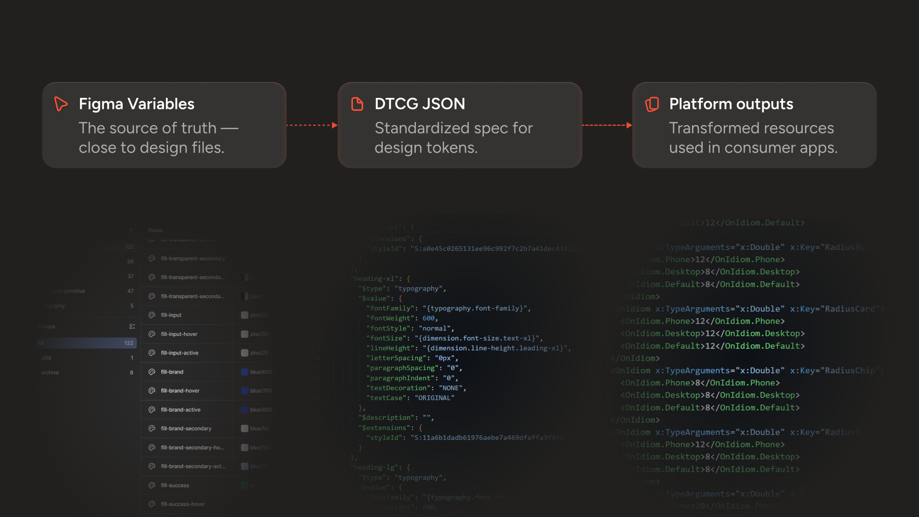Click the palette icon beside fill-input-hover
Image resolution: width=919 pixels, height=517 pixels.
(x=152, y=334)
